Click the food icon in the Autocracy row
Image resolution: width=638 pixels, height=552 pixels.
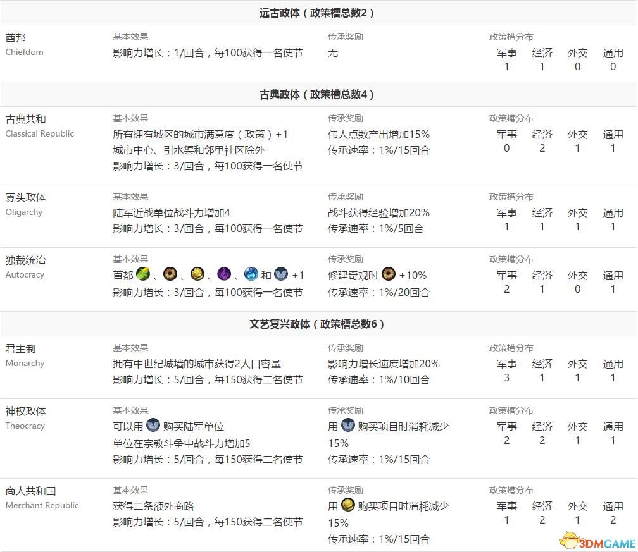pos(143,274)
